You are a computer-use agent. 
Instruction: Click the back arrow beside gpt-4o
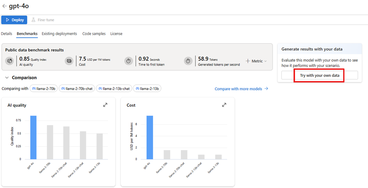point(4,6)
